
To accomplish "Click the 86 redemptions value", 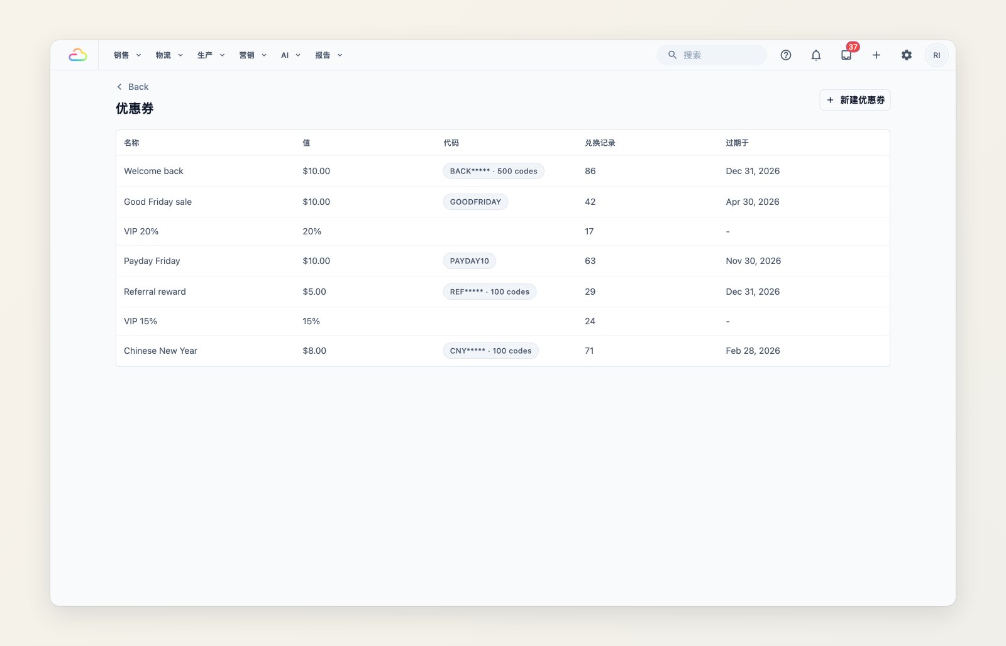I will tap(590, 171).
